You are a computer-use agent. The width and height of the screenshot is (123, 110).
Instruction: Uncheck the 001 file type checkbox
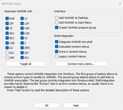click(x=22, y=58)
